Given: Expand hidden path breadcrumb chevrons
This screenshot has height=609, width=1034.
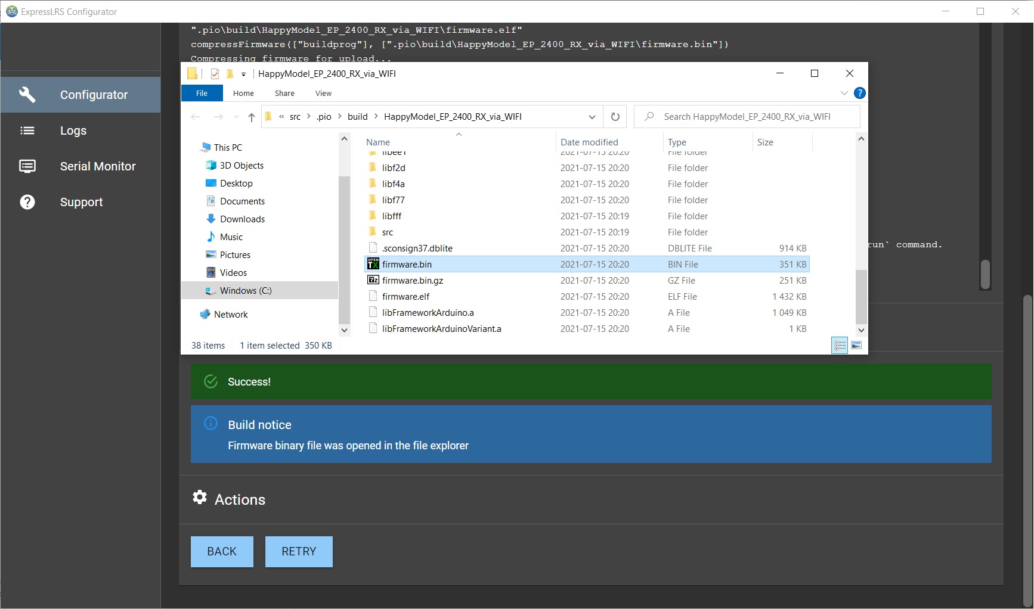Looking at the screenshot, I should [x=281, y=117].
